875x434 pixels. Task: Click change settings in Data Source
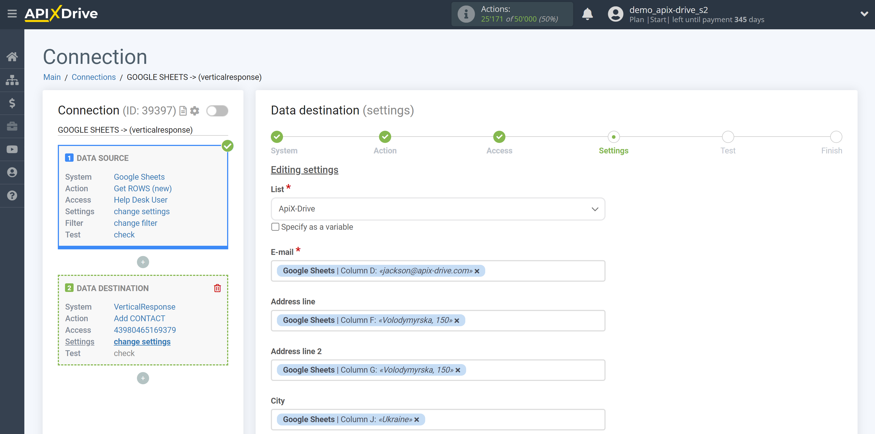(142, 211)
